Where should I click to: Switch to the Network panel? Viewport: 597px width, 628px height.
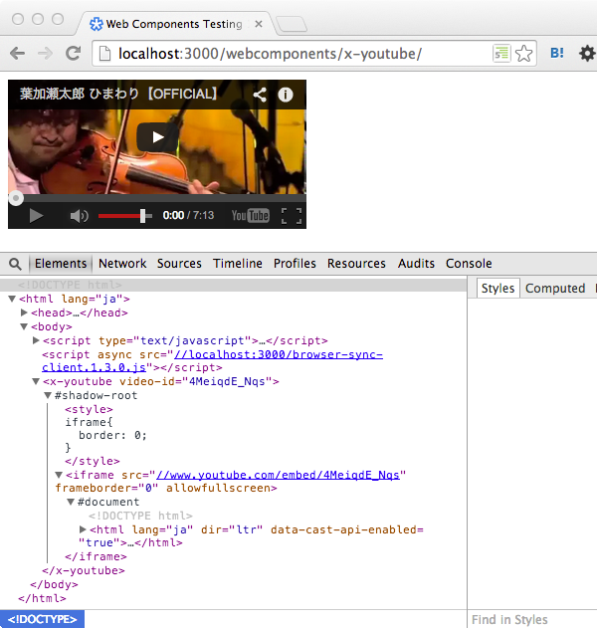[x=122, y=264]
